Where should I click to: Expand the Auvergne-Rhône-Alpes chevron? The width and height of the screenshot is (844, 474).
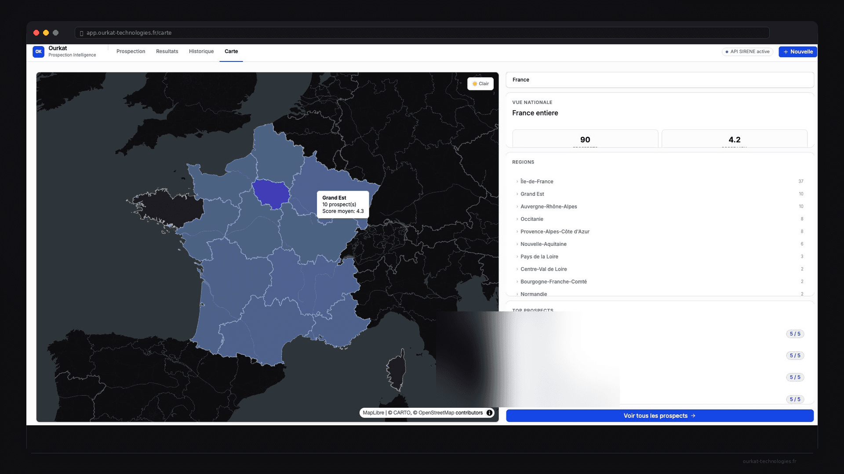pyautogui.click(x=517, y=207)
